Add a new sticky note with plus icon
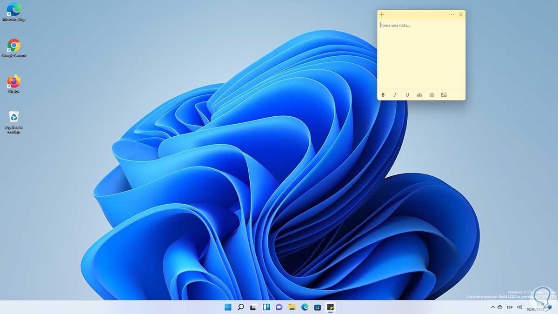 [x=382, y=14]
